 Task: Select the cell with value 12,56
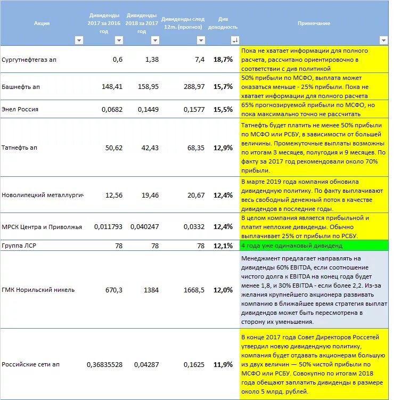(x=104, y=195)
